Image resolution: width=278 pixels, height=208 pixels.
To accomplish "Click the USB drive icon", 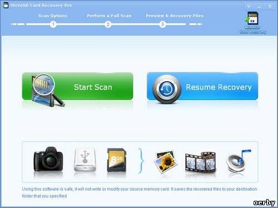I will point(85,159).
